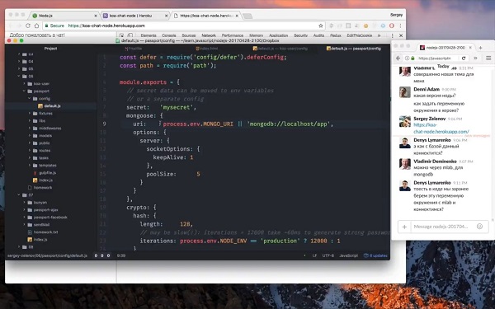
Task: Open emoji picker in message box
Action: [479, 226]
